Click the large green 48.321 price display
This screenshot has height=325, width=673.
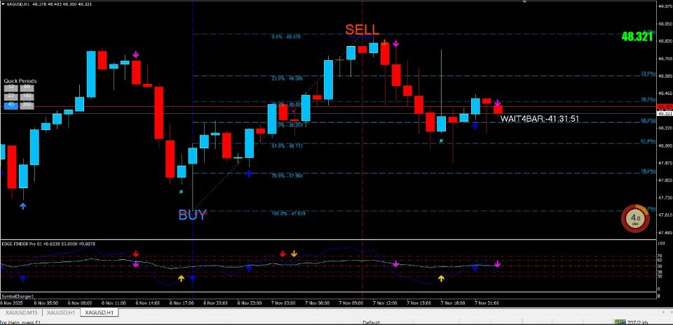coord(637,37)
